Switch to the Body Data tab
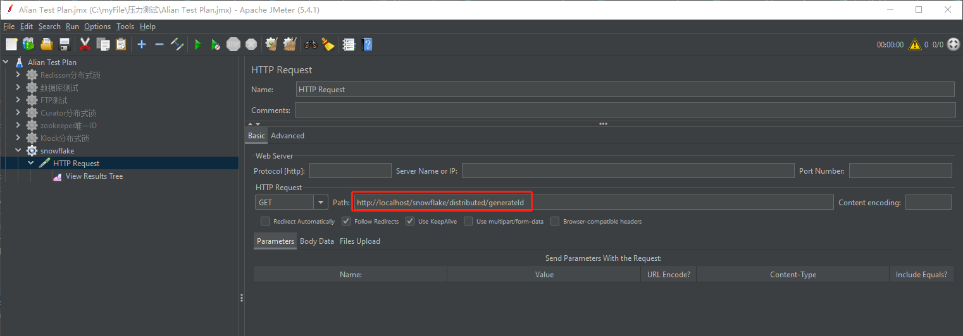 click(317, 241)
